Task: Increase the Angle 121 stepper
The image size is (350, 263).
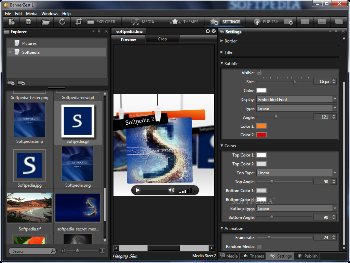Action: tap(334, 115)
